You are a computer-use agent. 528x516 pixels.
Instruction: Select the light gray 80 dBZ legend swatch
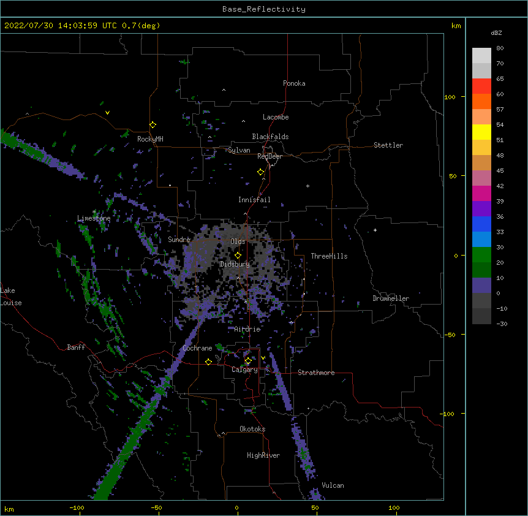point(481,55)
